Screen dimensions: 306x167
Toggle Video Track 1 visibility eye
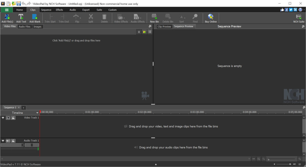[x=8, y=118]
